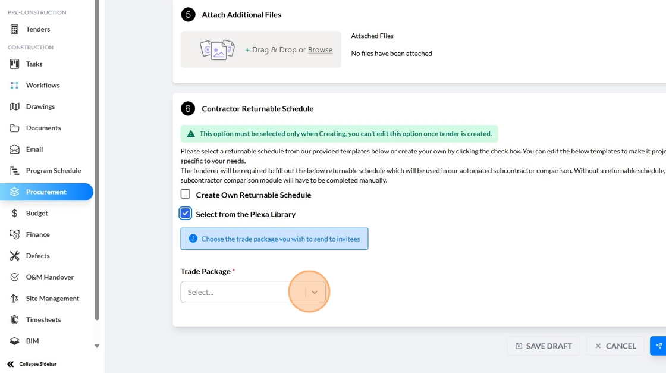Click the Timesheets stopwatch icon
Screen dimensions: 666x373
pyautogui.click(x=15, y=320)
